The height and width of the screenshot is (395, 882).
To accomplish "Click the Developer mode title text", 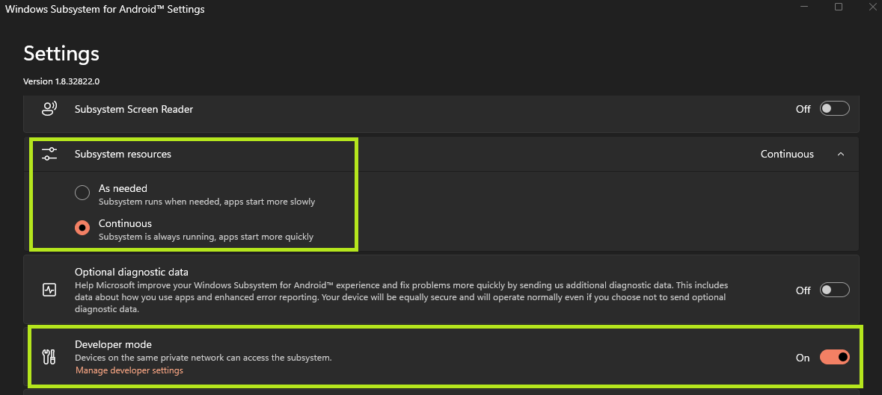I will 113,344.
